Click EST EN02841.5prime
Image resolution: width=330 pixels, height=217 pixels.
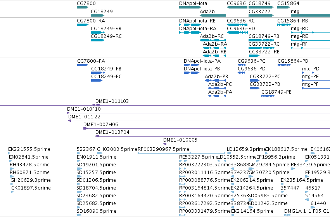pos(10,161)
